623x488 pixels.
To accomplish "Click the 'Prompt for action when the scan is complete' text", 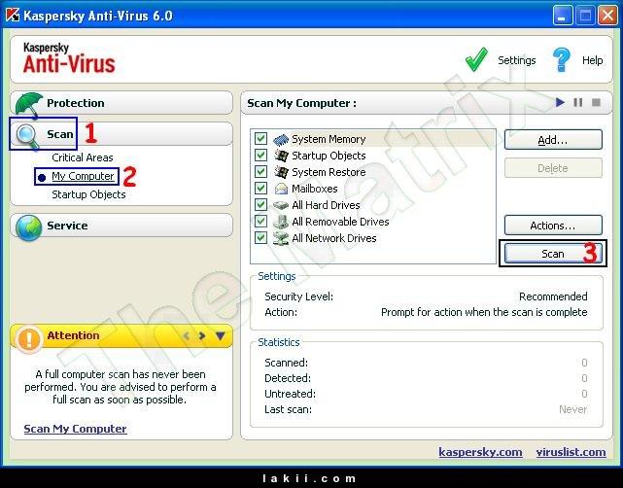I will (x=484, y=312).
